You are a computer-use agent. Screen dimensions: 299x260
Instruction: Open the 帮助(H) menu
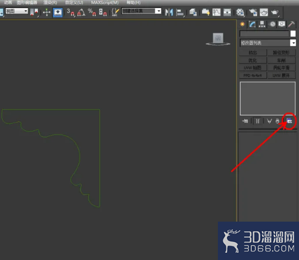[134, 3]
